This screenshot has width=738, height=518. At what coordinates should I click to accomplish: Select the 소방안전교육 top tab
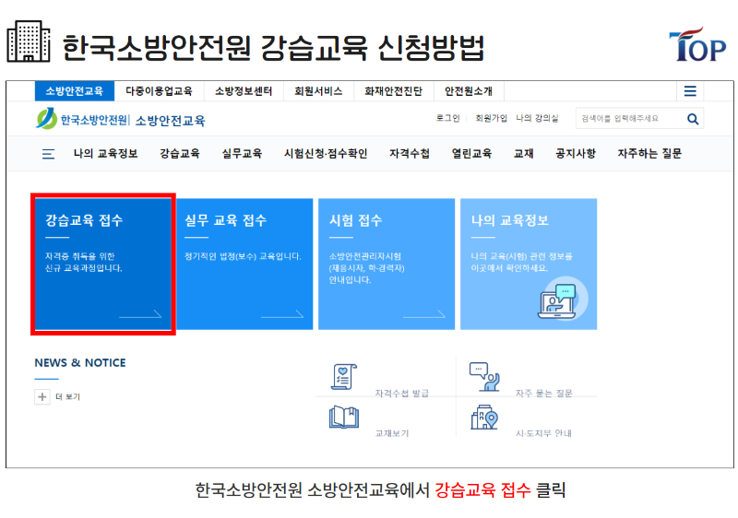point(75,91)
